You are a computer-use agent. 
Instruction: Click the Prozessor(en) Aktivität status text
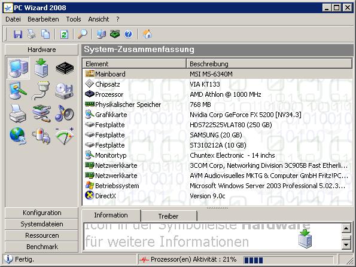pyautogui.click(x=193, y=259)
